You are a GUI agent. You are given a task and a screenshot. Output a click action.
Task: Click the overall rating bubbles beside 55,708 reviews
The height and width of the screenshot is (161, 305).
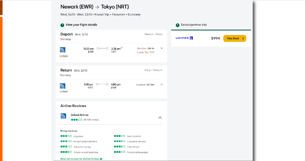[x=77, y=120]
